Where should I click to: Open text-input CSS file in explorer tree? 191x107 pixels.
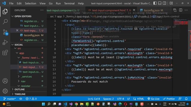pyautogui.click(x=29, y=62)
